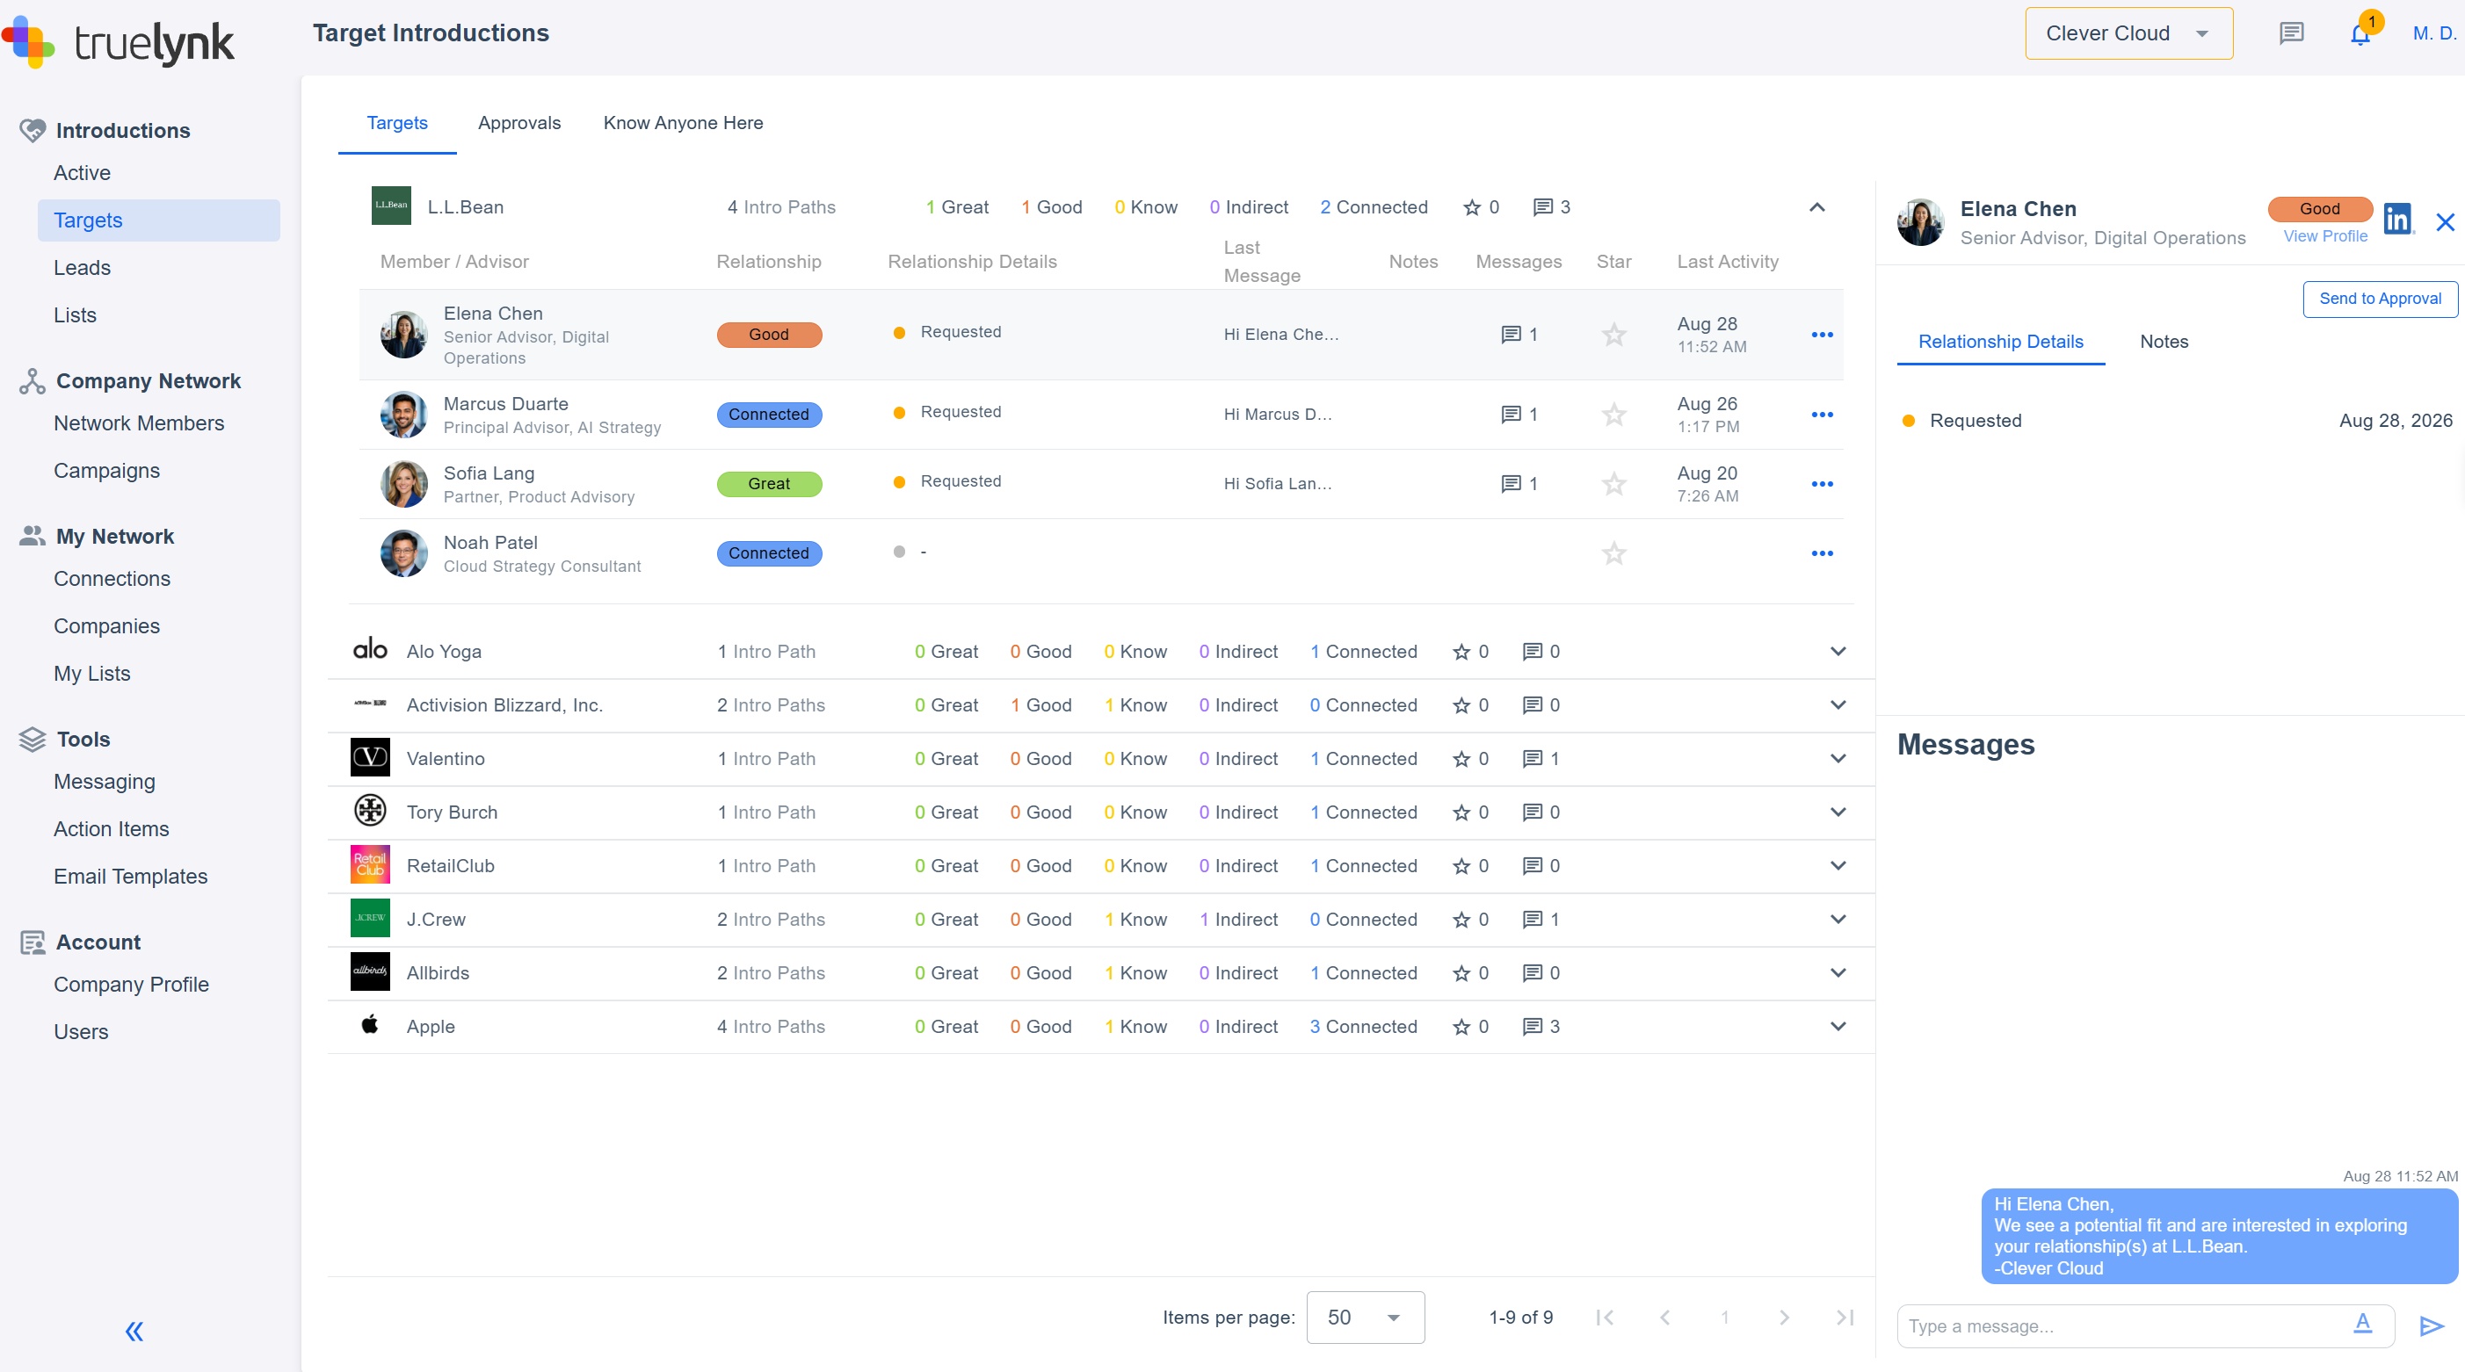This screenshot has height=1372, width=2465.
Task: Click the RetailClub logo
Action: click(370, 865)
